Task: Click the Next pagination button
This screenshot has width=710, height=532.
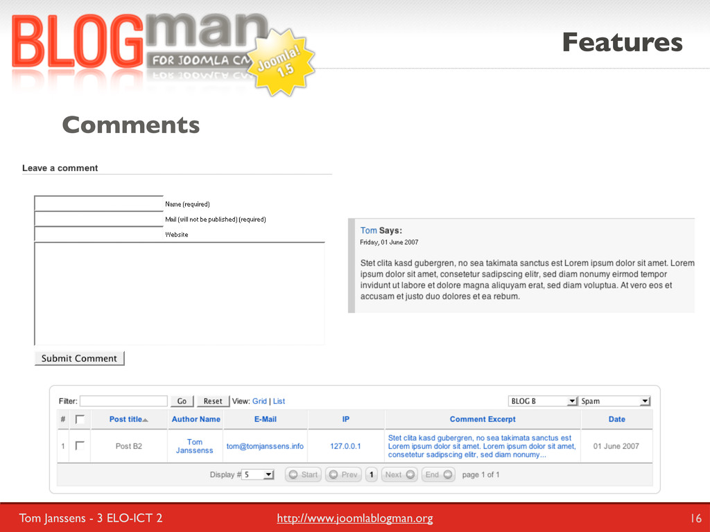Action: (399, 475)
